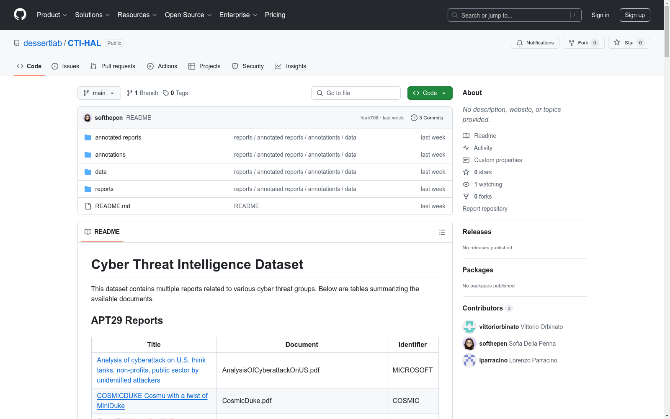Click the folder icon for annotations

coord(88,155)
